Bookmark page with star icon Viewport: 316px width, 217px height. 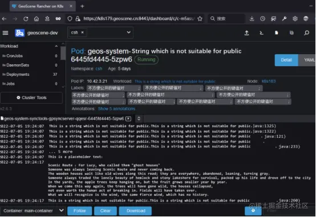[x=200, y=19]
